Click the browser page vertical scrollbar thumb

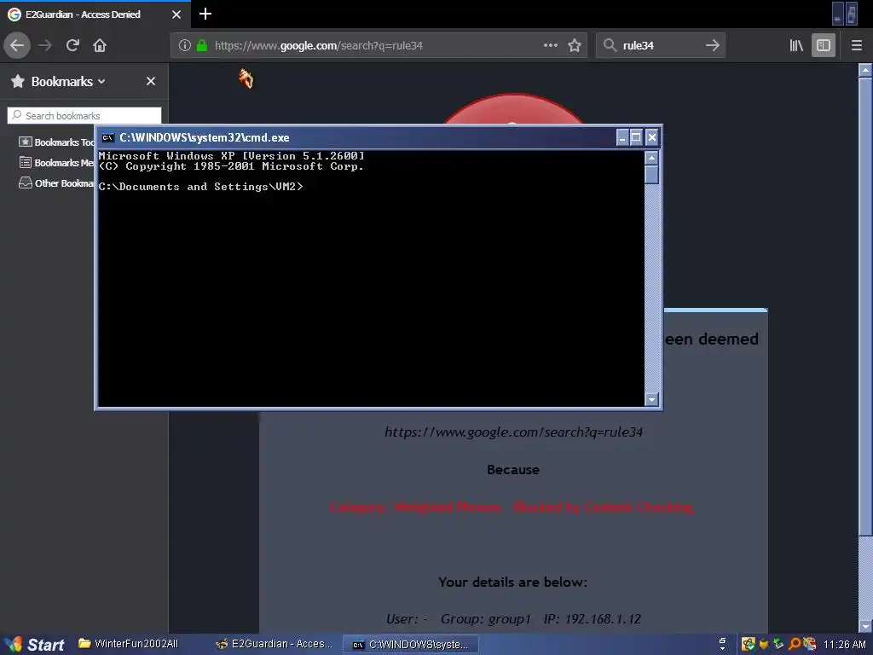(x=865, y=306)
